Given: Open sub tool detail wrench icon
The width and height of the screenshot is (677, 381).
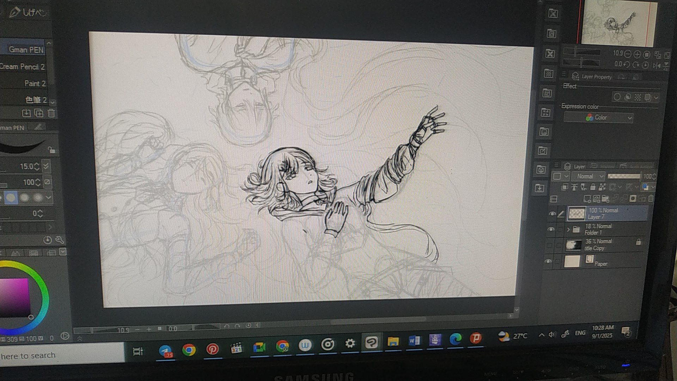Looking at the screenshot, I should click(x=60, y=240).
